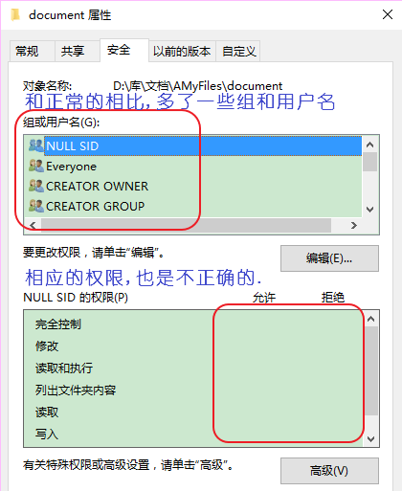Click the 允许 column header
The height and width of the screenshot is (491, 402).
click(x=264, y=298)
